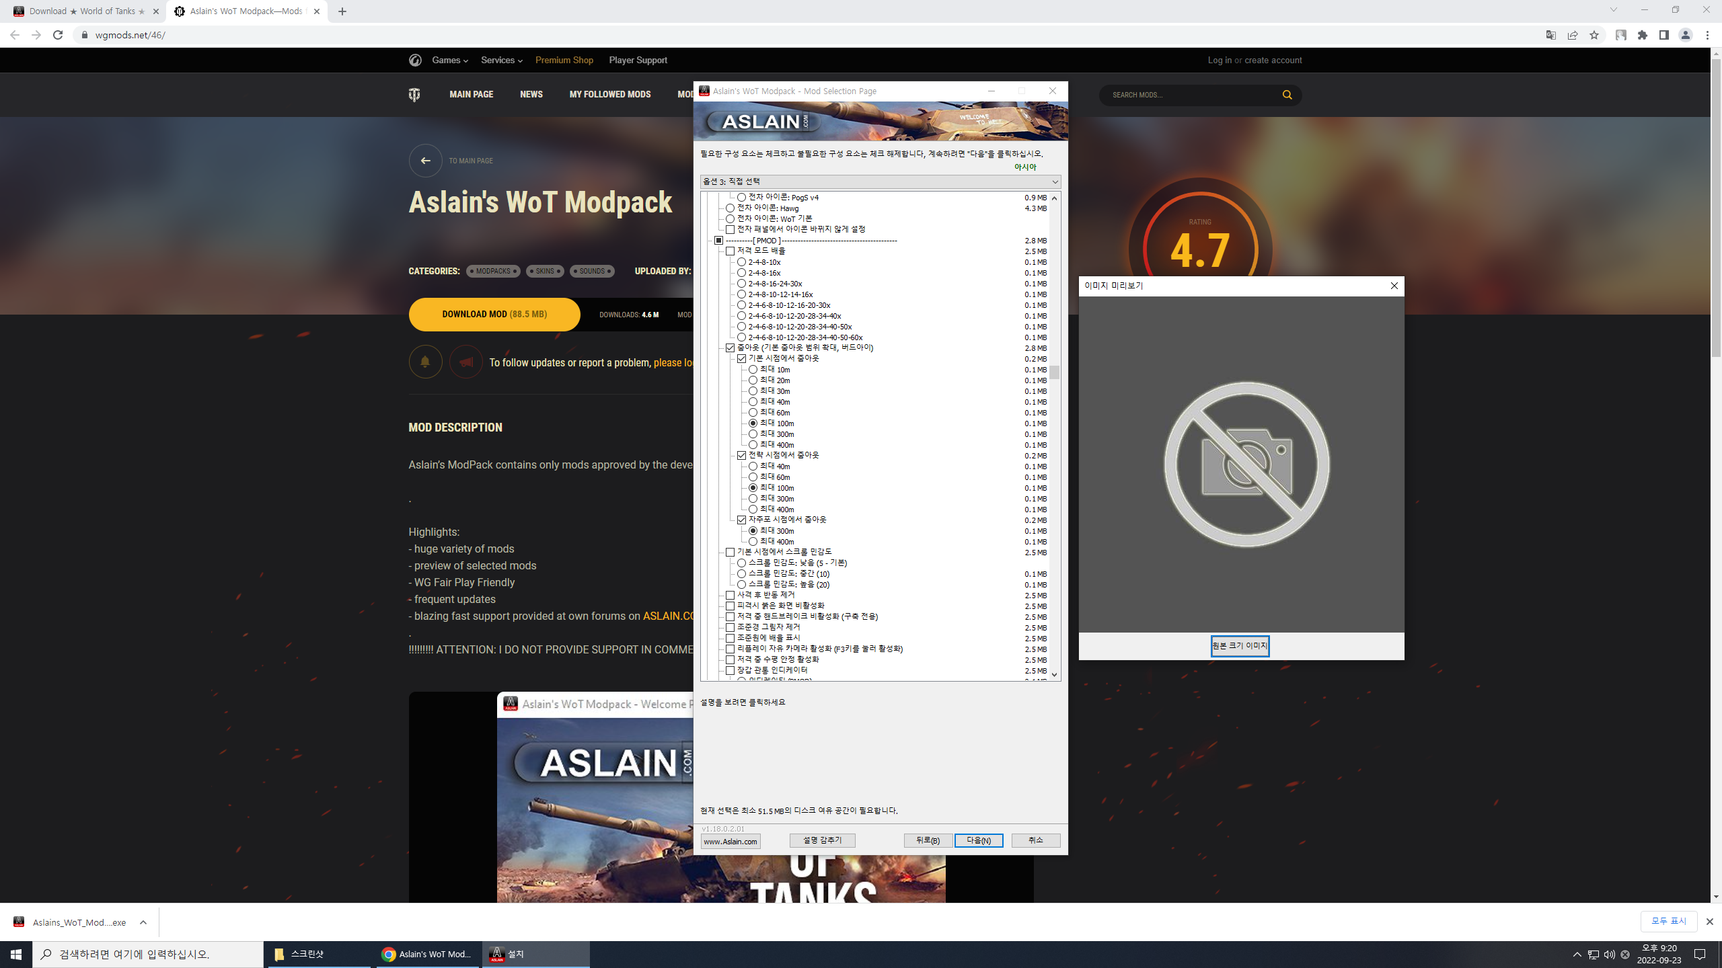
Task: Click the World of Tanks shield logo
Action: click(414, 95)
